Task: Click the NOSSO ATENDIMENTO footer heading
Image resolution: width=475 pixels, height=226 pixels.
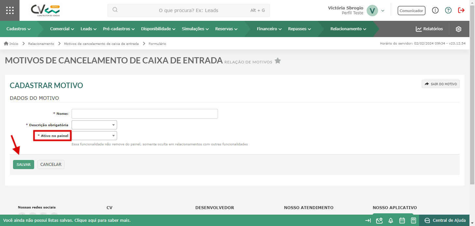Action: 309,207
